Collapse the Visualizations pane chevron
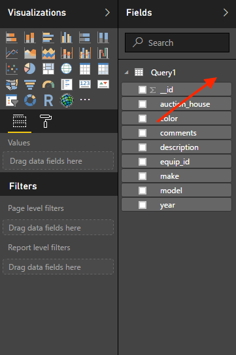Image resolution: width=236 pixels, height=355 pixels. click(x=107, y=12)
